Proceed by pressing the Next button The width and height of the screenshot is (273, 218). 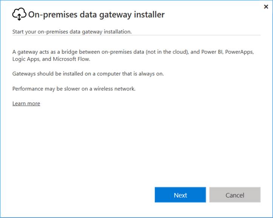pyautogui.click(x=180, y=195)
